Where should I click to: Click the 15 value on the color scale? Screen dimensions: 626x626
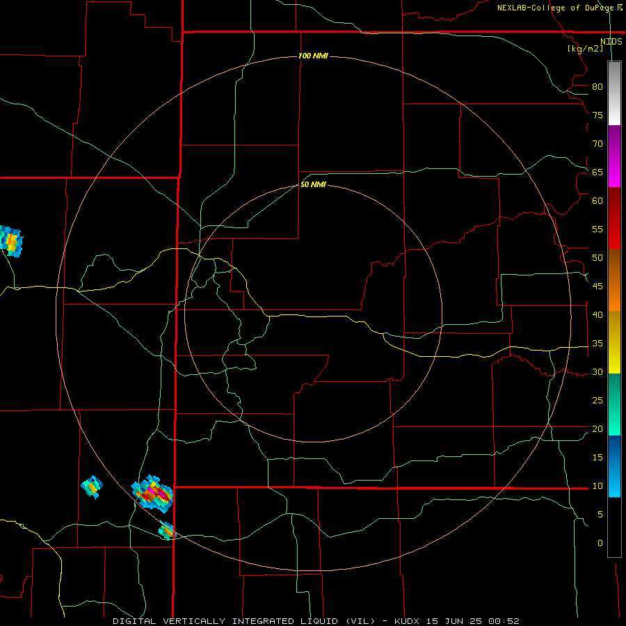[x=597, y=458]
